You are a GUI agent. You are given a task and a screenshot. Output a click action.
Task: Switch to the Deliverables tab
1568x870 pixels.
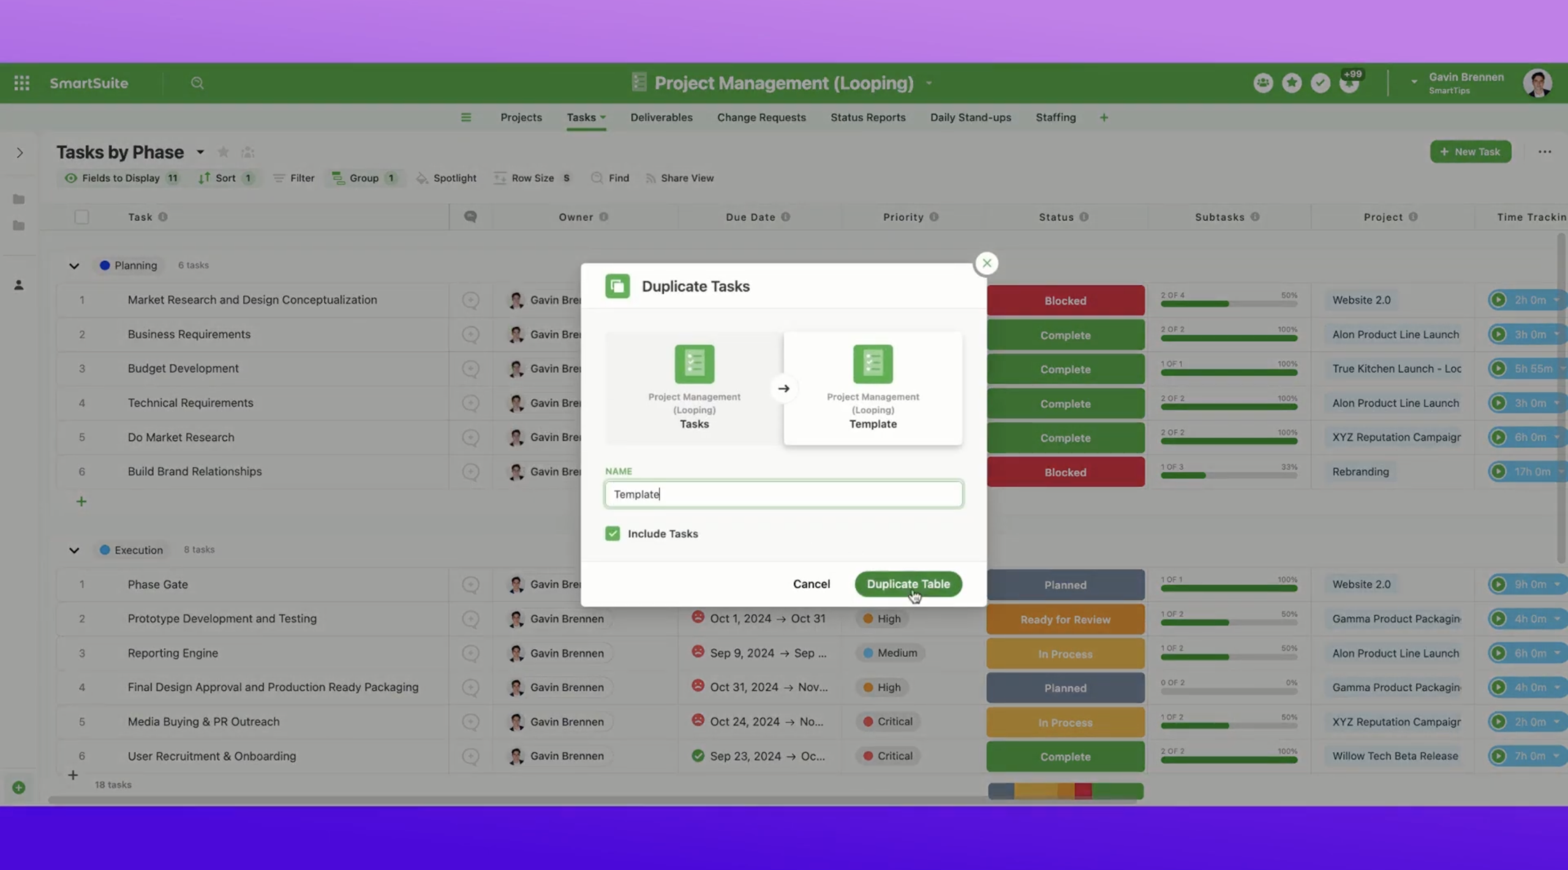[661, 117]
